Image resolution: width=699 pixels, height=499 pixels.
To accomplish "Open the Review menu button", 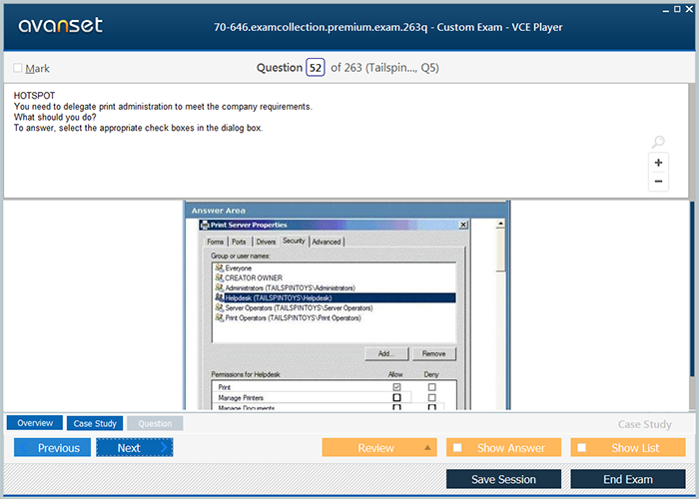I will click(x=379, y=448).
